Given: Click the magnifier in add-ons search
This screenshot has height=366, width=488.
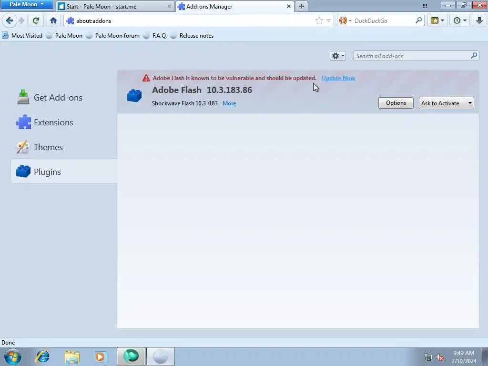Looking at the screenshot, I should click(x=474, y=56).
